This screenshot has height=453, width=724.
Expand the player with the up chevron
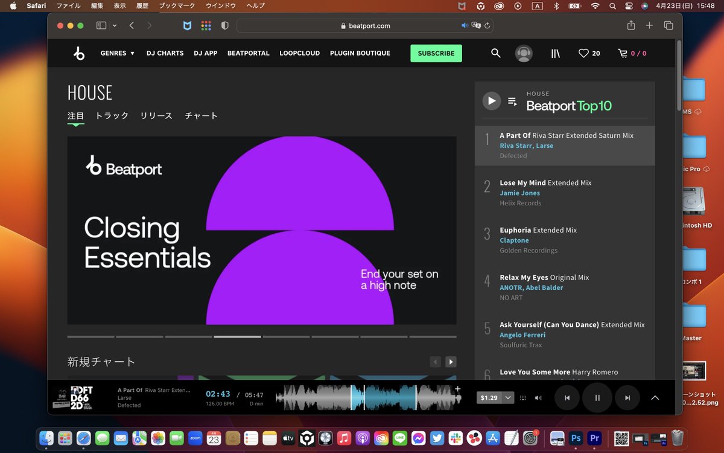(655, 398)
